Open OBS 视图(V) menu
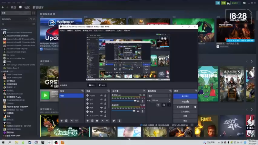The width and height of the screenshot is (258, 145). (78, 30)
